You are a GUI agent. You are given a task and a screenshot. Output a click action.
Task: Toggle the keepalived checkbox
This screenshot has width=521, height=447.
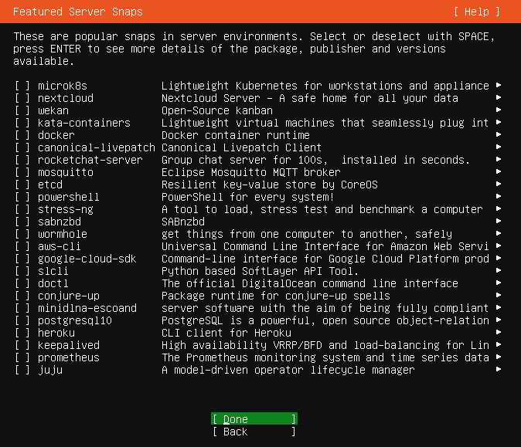pyautogui.click(x=22, y=345)
